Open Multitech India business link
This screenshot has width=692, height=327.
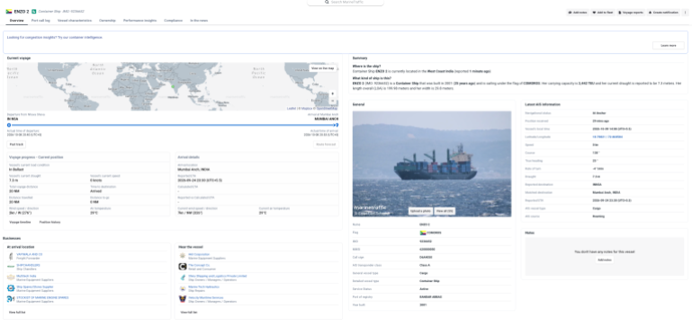[x=26, y=276]
